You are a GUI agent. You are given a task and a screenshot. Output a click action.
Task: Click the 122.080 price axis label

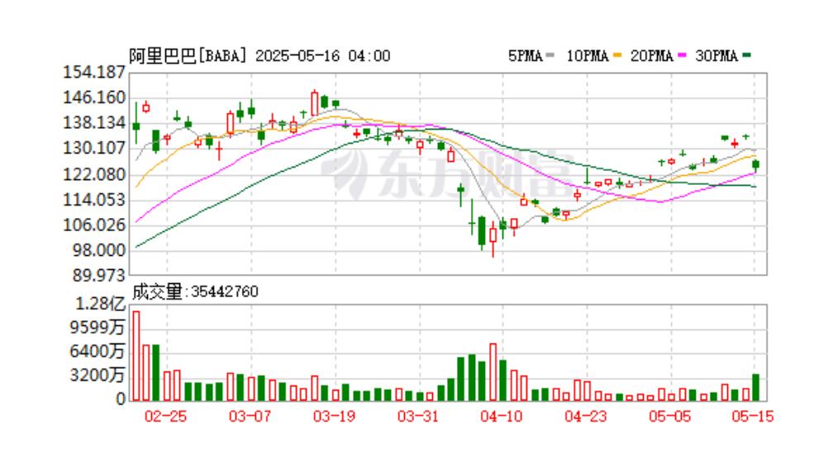coord(94,174)
